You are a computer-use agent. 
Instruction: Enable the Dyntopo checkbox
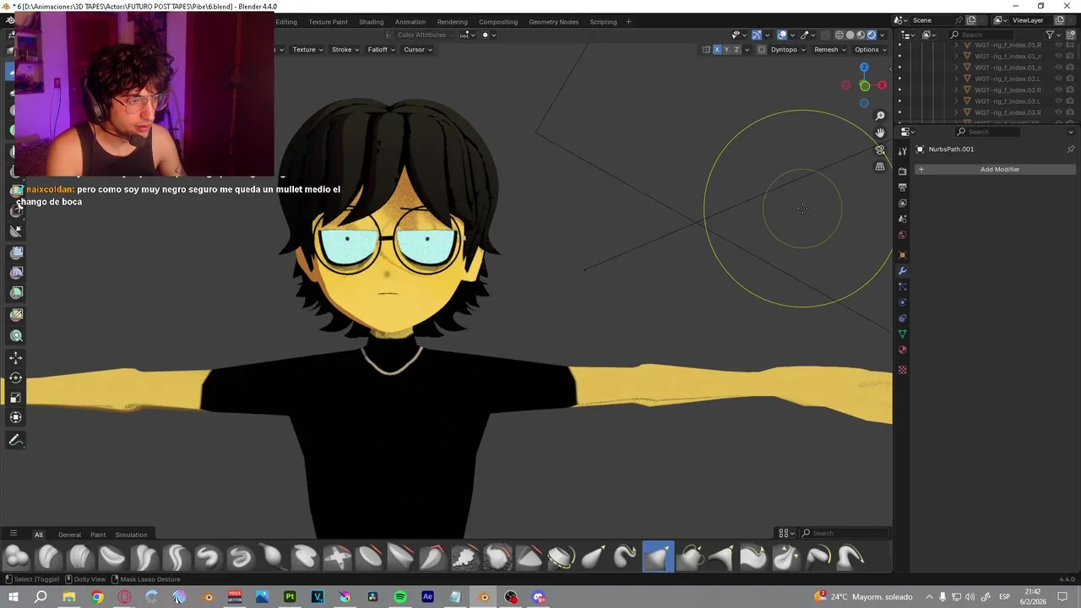[x=762, y=50]
